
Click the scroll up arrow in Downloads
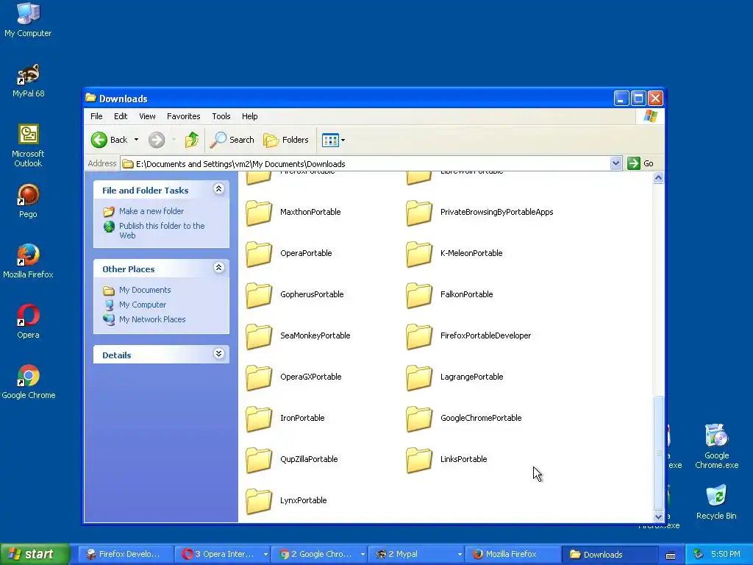(x=658, y=178)
